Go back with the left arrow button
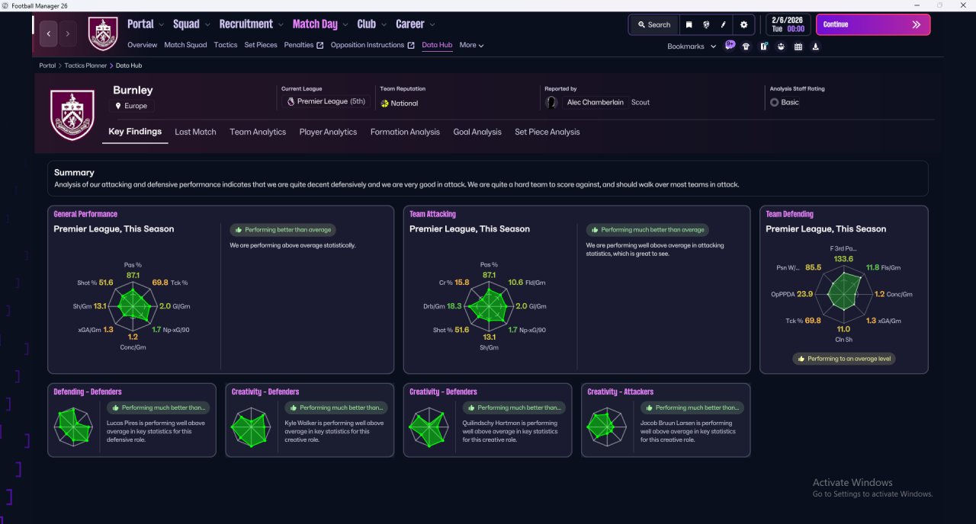Image resolution: width=976 pixels, height=524 pixels. tap(49, 34)
